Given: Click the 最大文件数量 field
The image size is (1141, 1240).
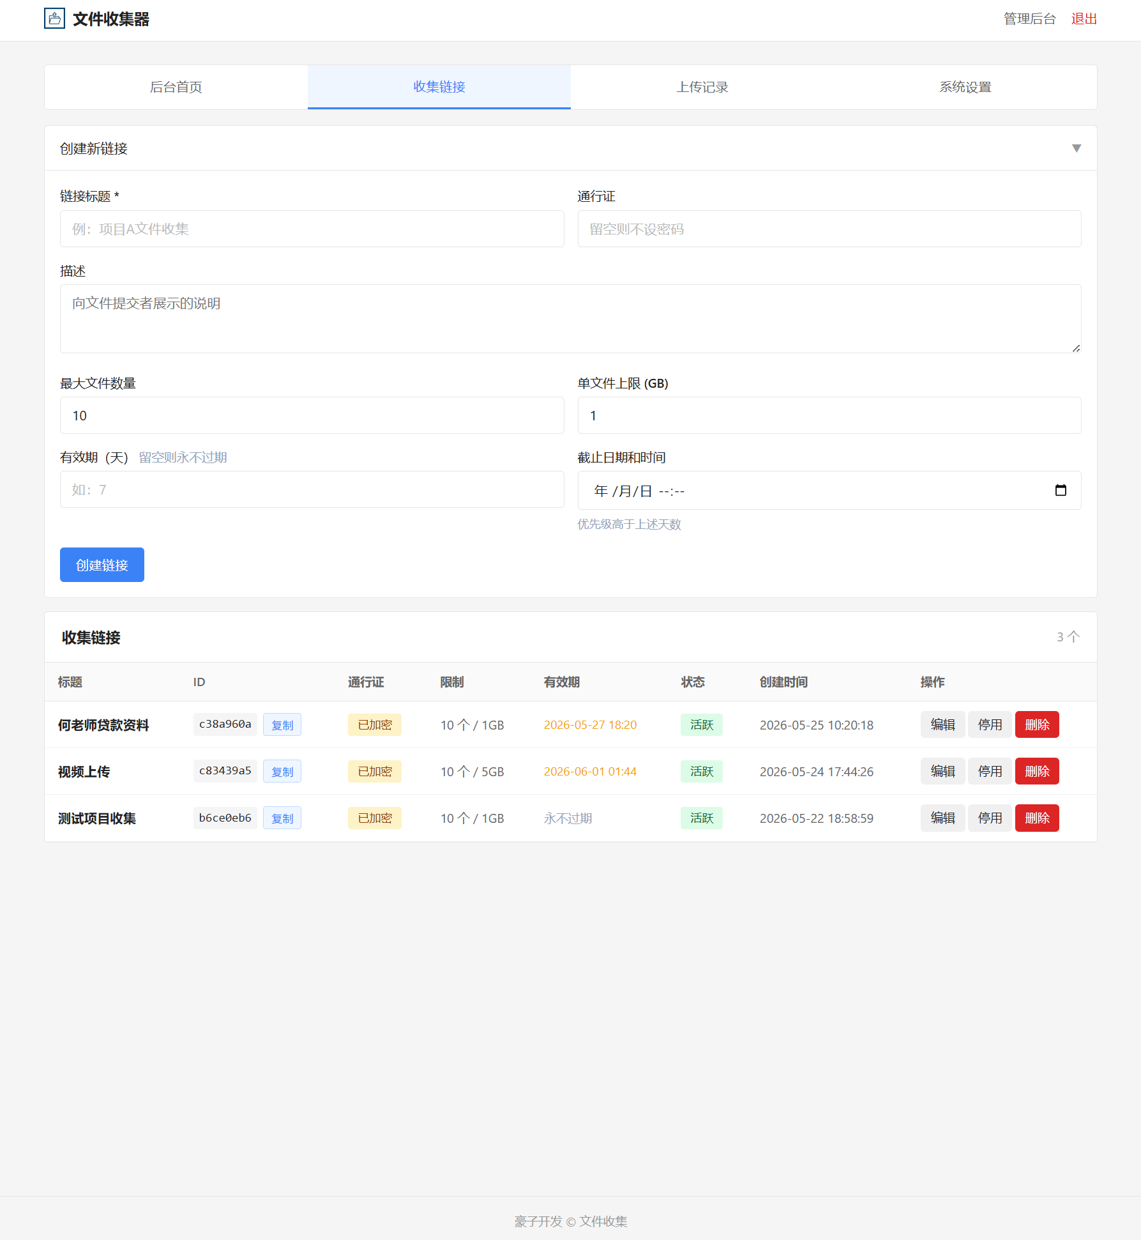Looking at the screenshot, I should (x=312, y=415).
